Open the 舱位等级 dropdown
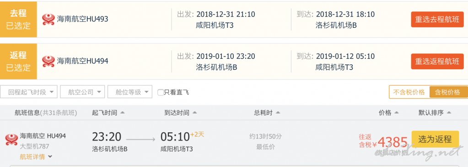The height and width of the screenshot is (167, 468). click(130, 92)
